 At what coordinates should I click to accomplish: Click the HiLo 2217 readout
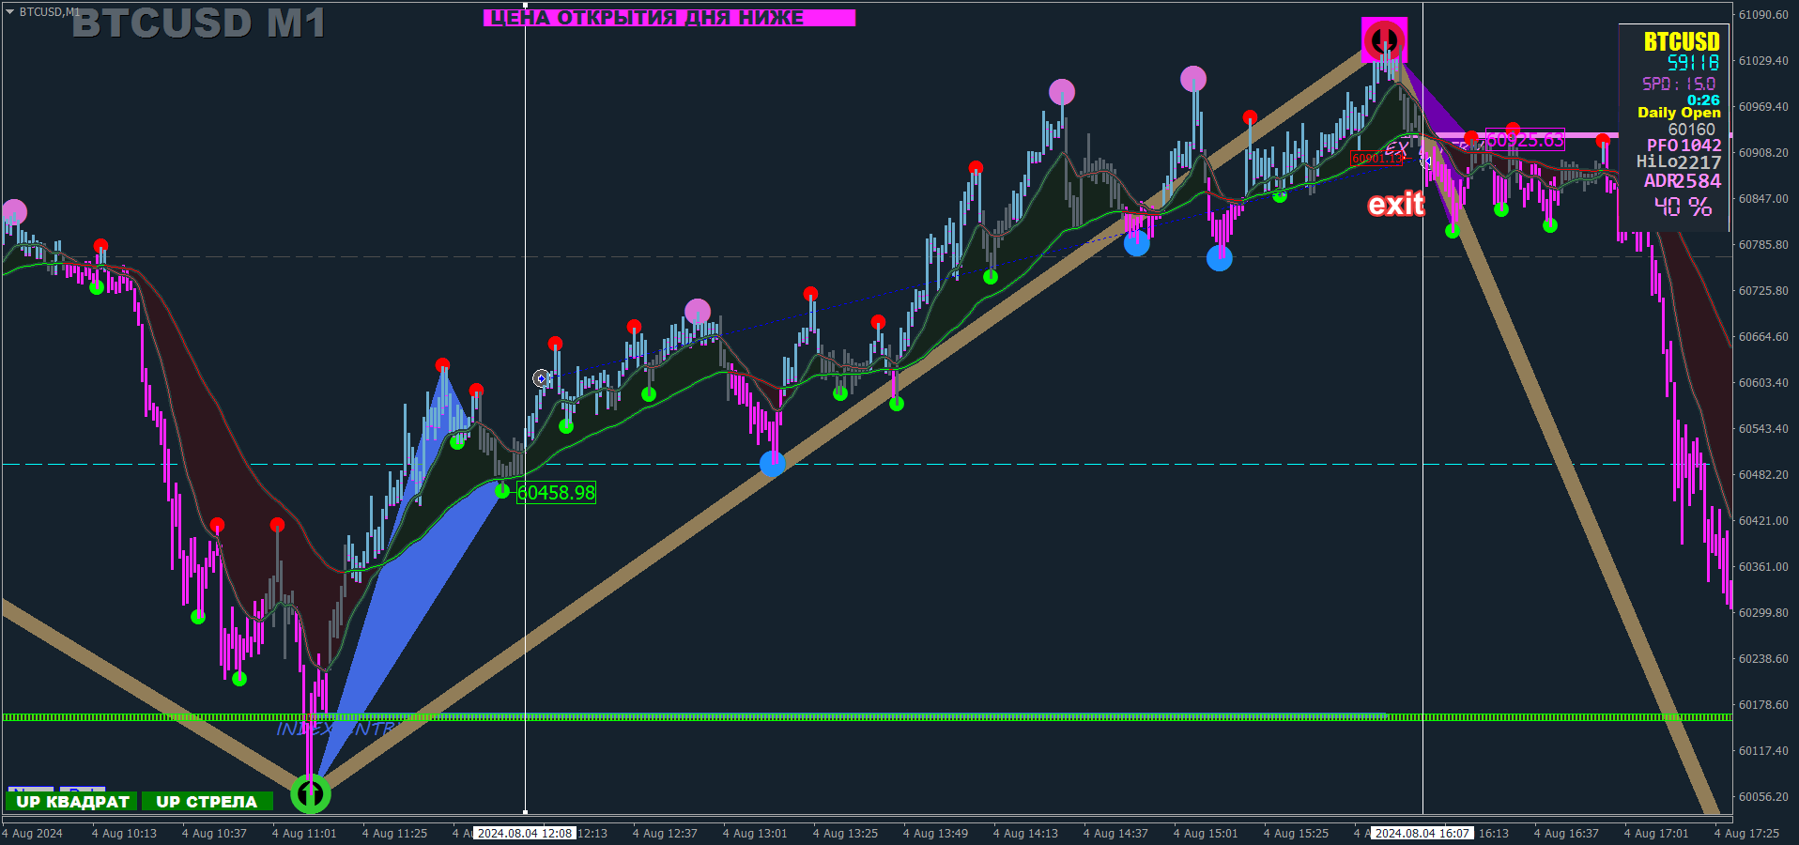pyautogui.click(x=1679, y=162)
